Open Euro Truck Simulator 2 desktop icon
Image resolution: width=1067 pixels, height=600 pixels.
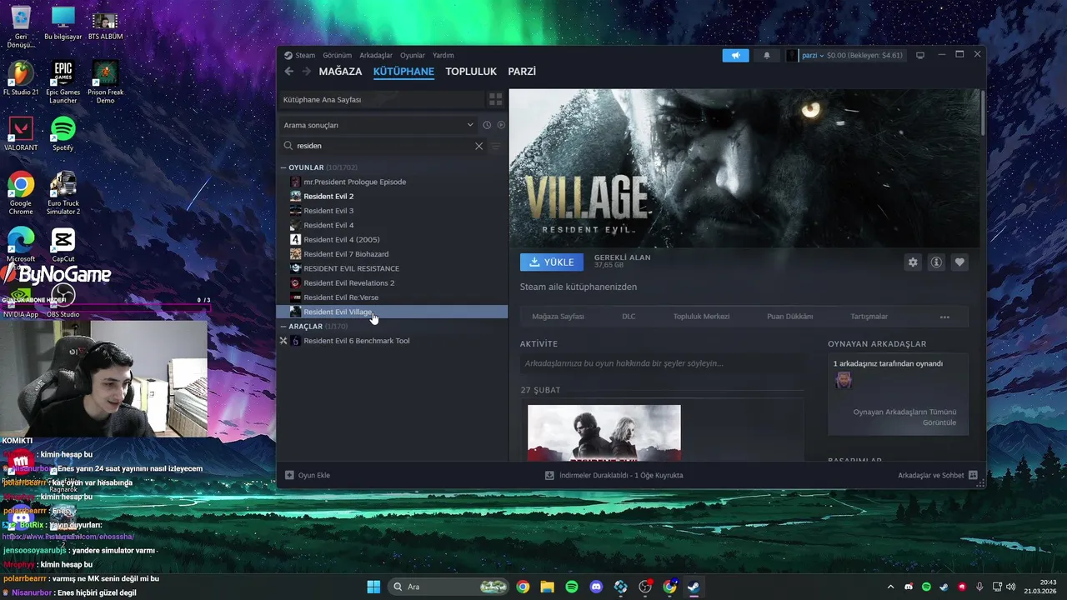pyautogui.click(x=63, y=193)
